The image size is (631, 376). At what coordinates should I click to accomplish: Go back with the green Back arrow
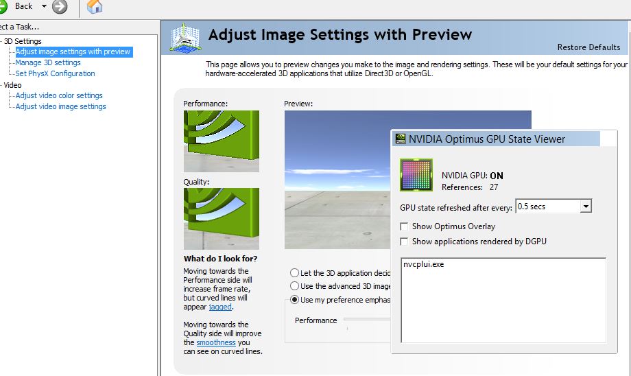click(x=3, y=6)
